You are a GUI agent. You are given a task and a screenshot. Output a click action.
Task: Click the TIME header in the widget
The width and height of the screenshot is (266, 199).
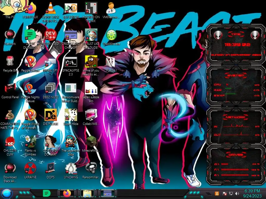236,34
